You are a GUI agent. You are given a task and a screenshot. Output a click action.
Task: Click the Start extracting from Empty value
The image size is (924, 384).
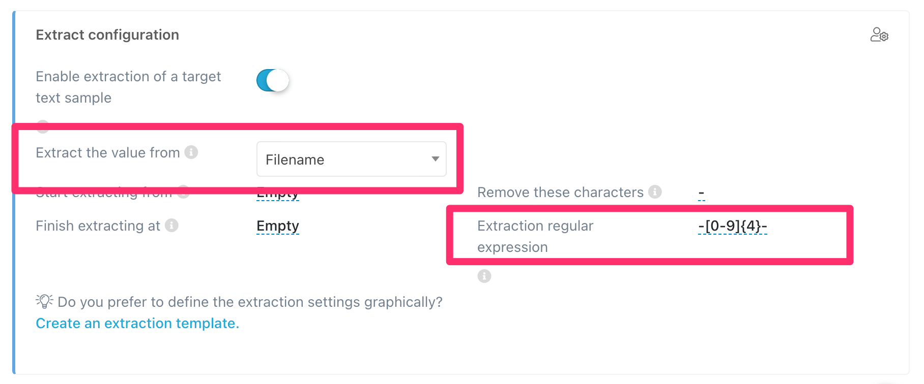pos(277,196)
